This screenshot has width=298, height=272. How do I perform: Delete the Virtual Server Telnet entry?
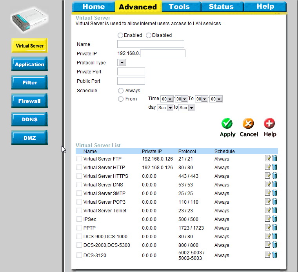tap(274, 210)
